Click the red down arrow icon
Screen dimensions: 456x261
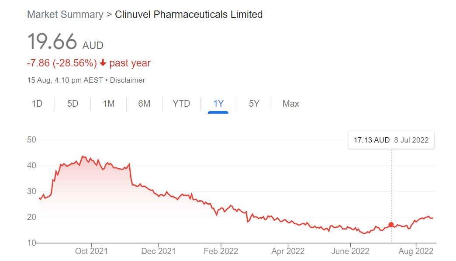[103, 63]
